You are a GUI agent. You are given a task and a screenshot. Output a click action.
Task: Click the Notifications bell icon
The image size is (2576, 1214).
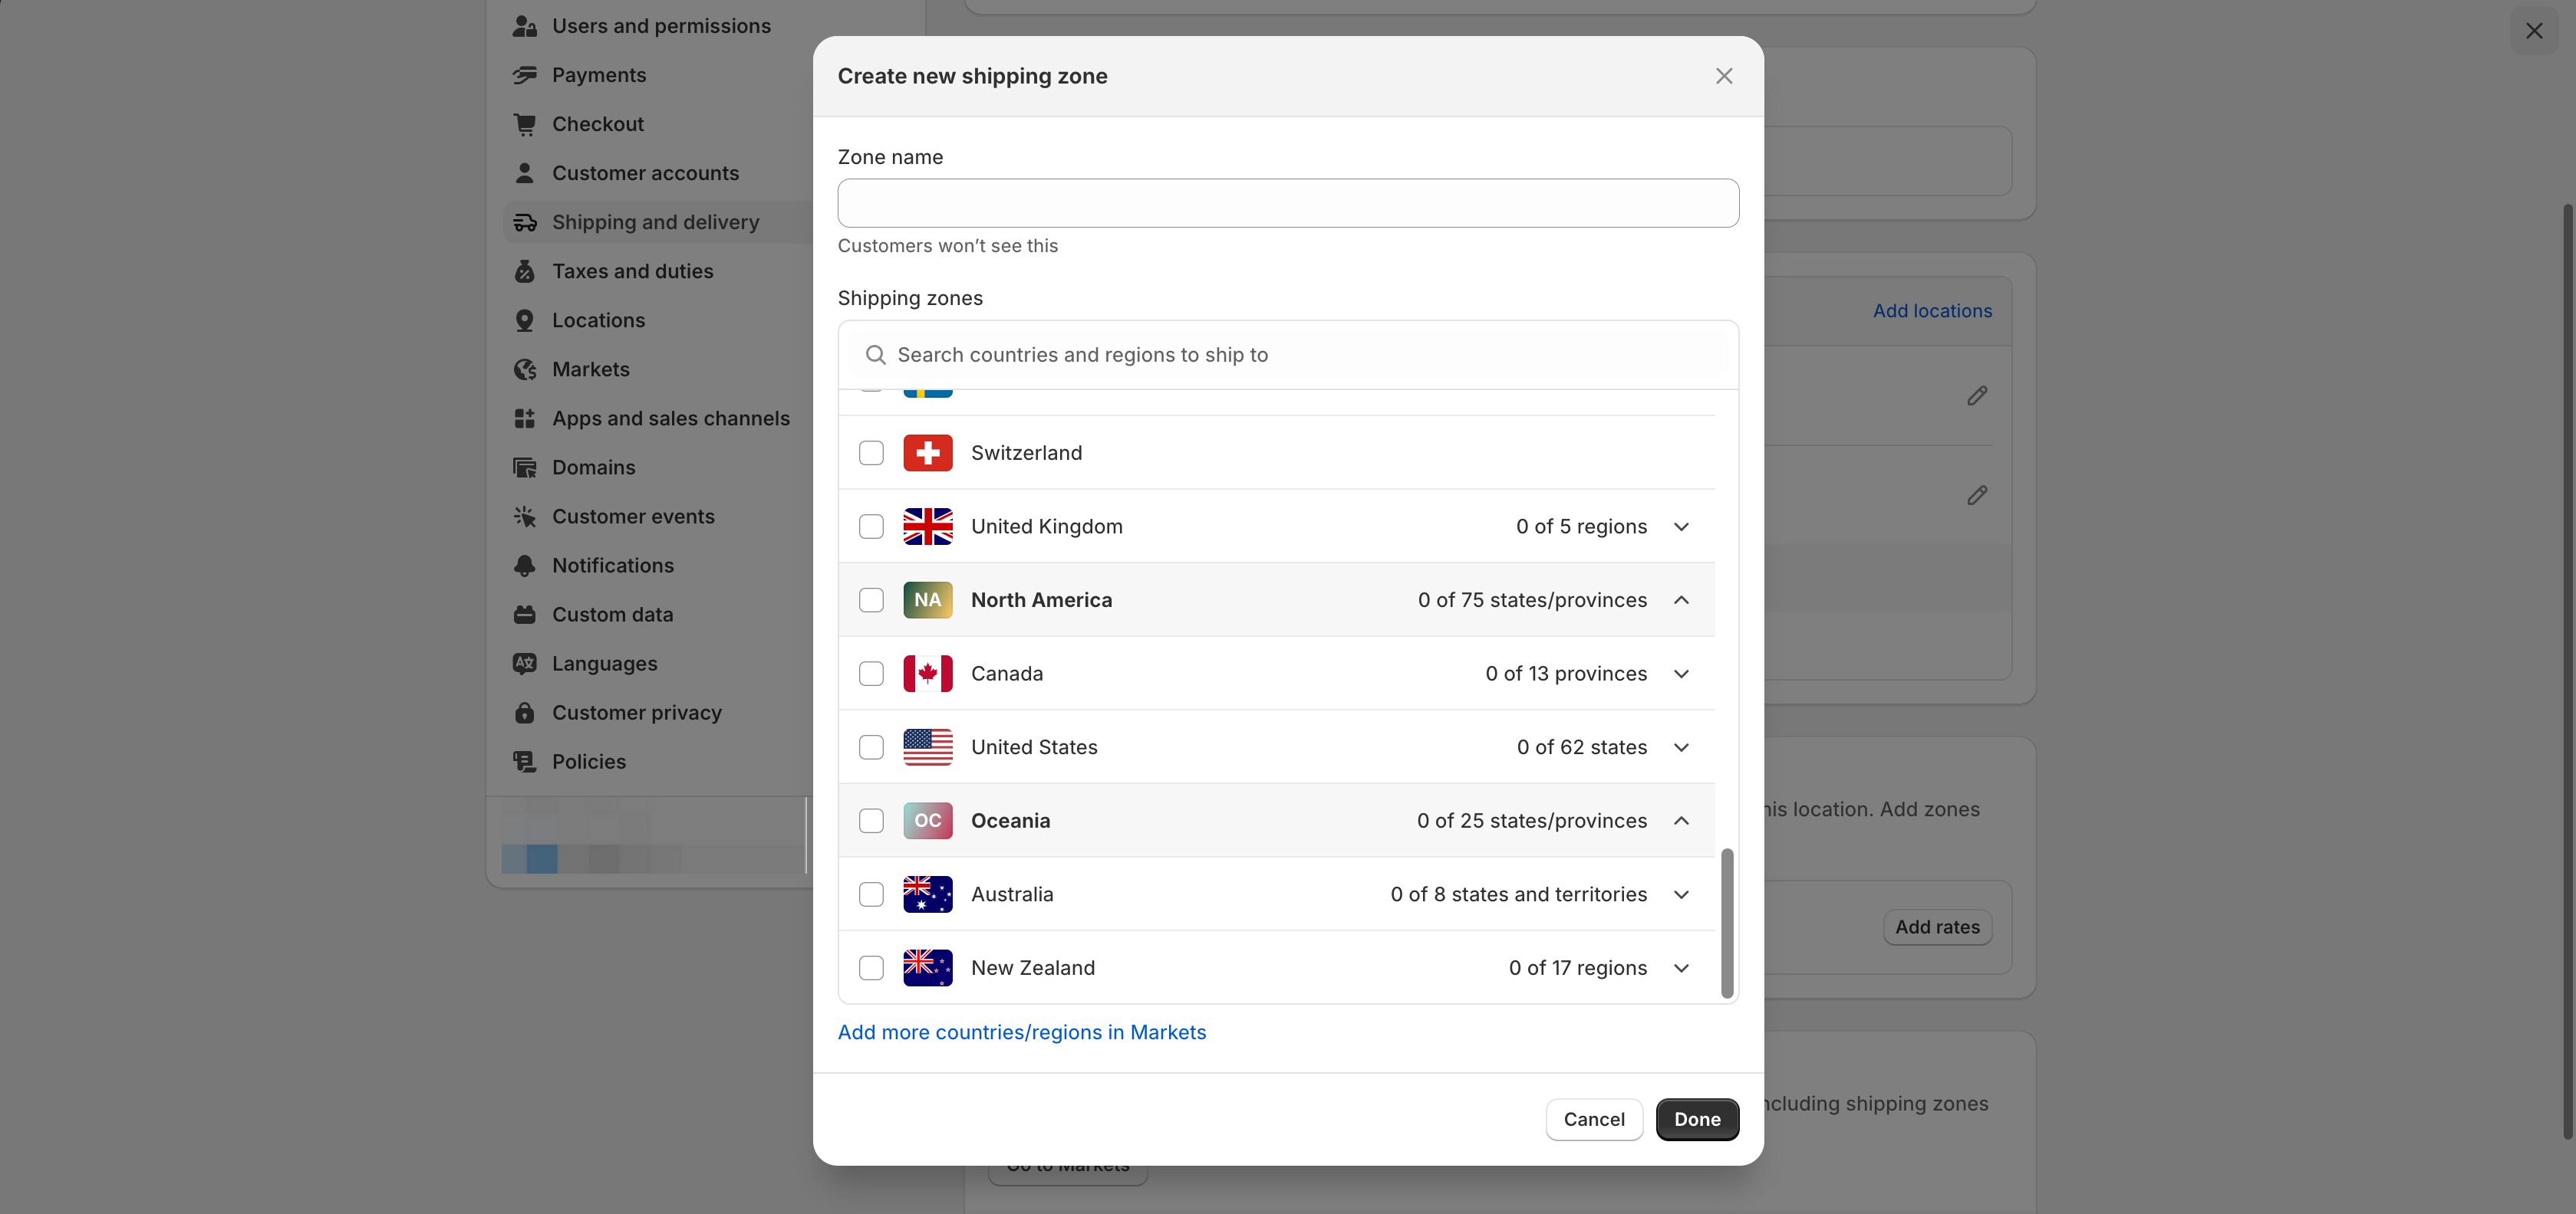point(524,566)
